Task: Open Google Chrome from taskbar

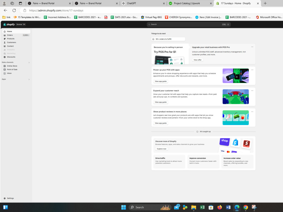Action: point(245,207)
